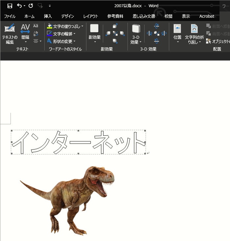Open the ファイル tab
Viewport: 230px width, 241px height.
(10, 16)
